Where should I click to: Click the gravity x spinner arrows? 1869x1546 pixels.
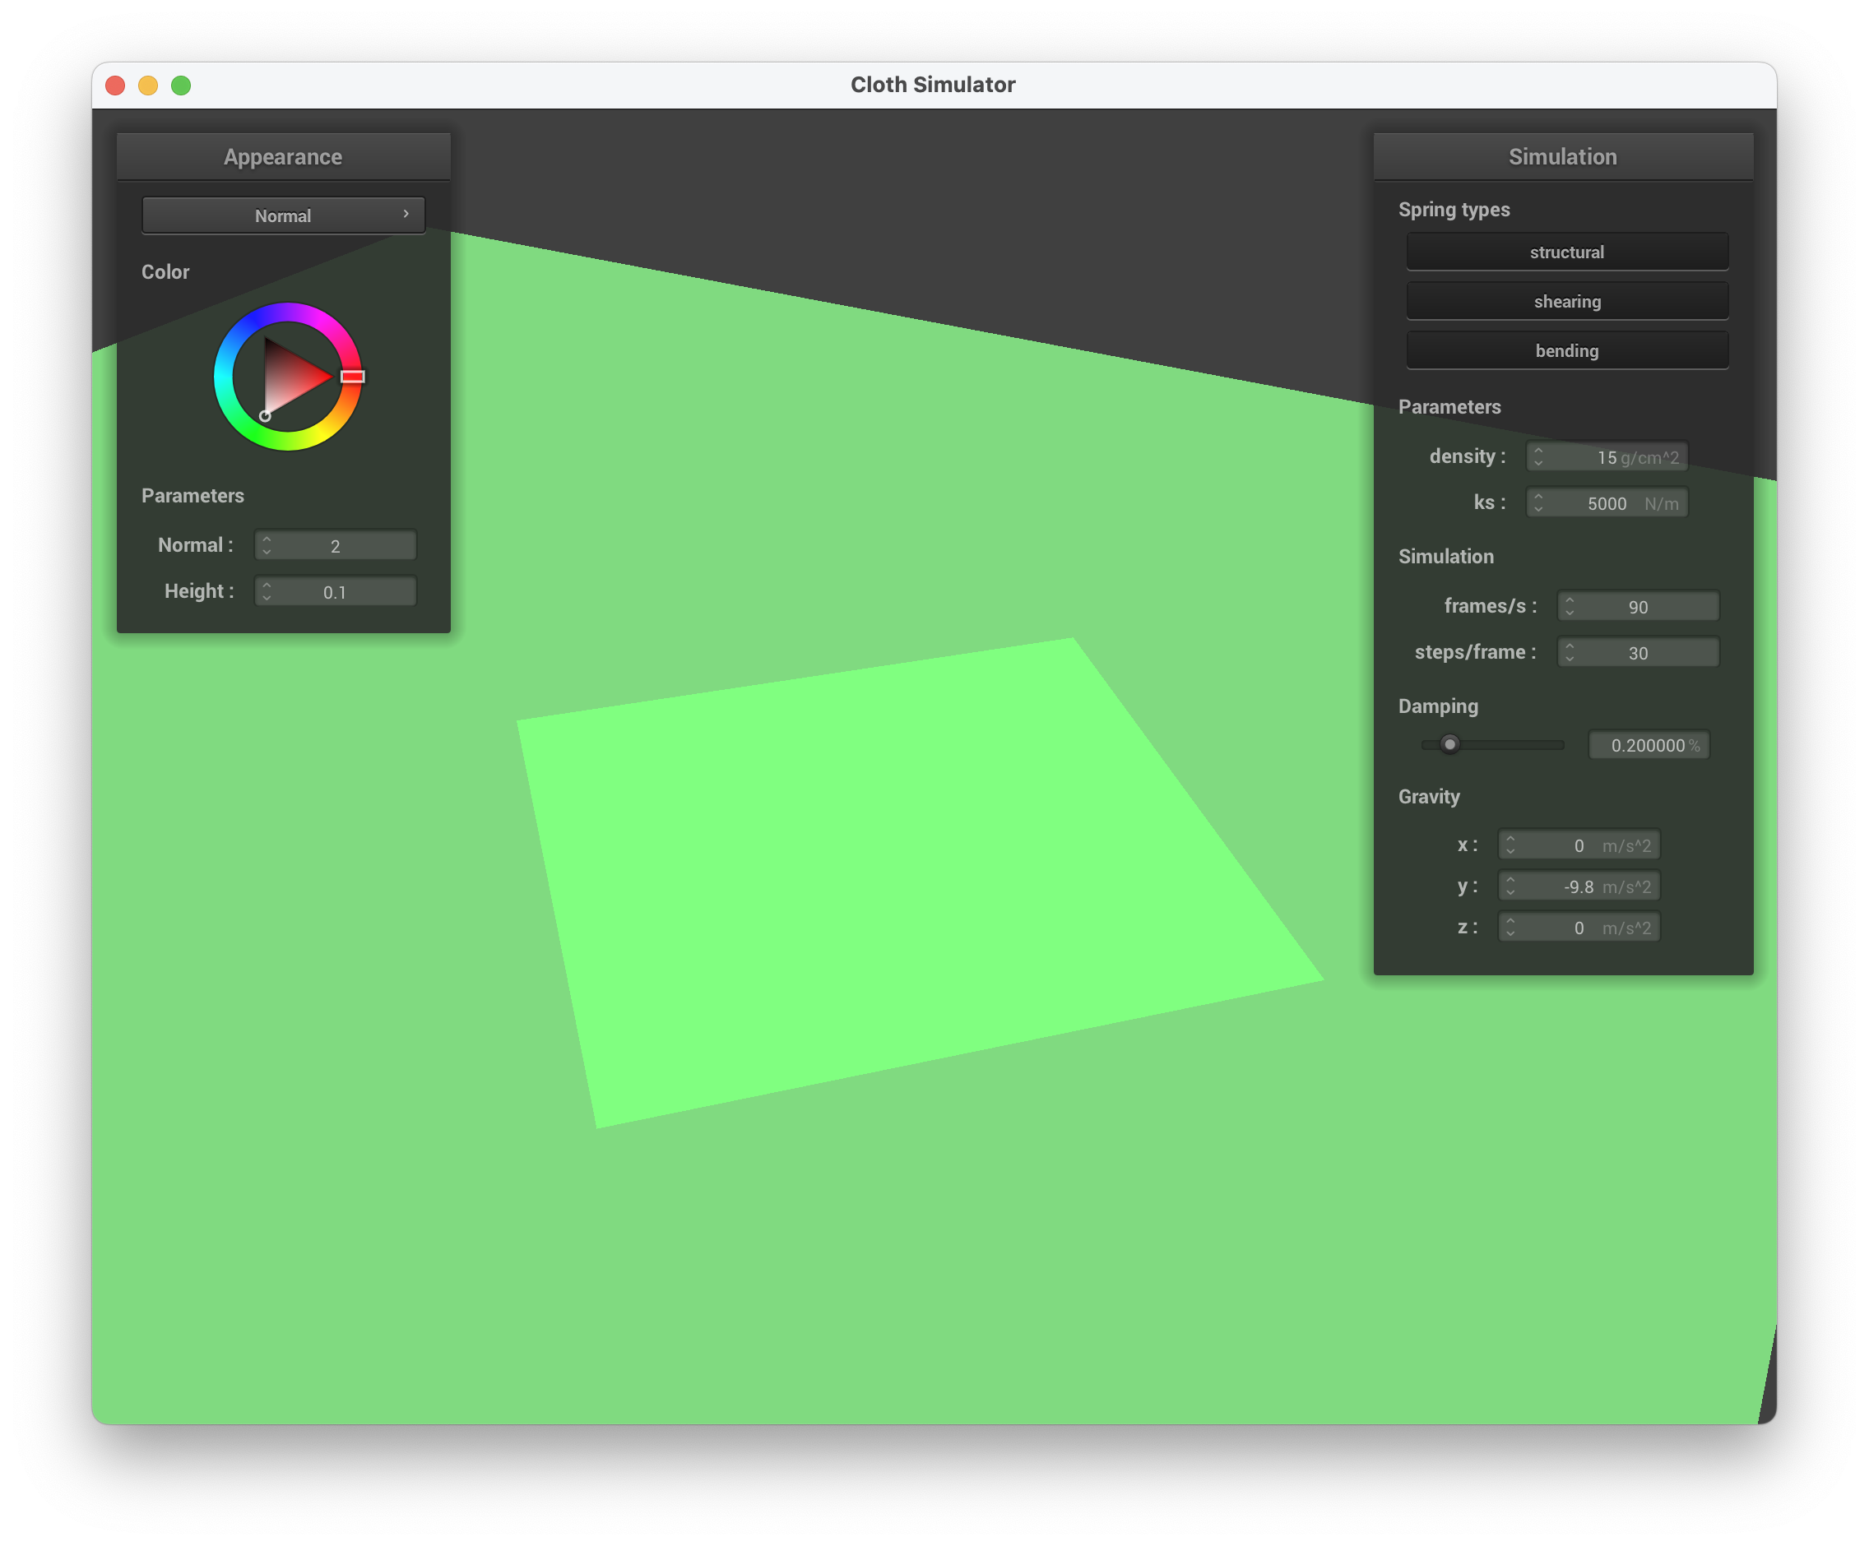pyautogui.click(x=1510, y=845)
